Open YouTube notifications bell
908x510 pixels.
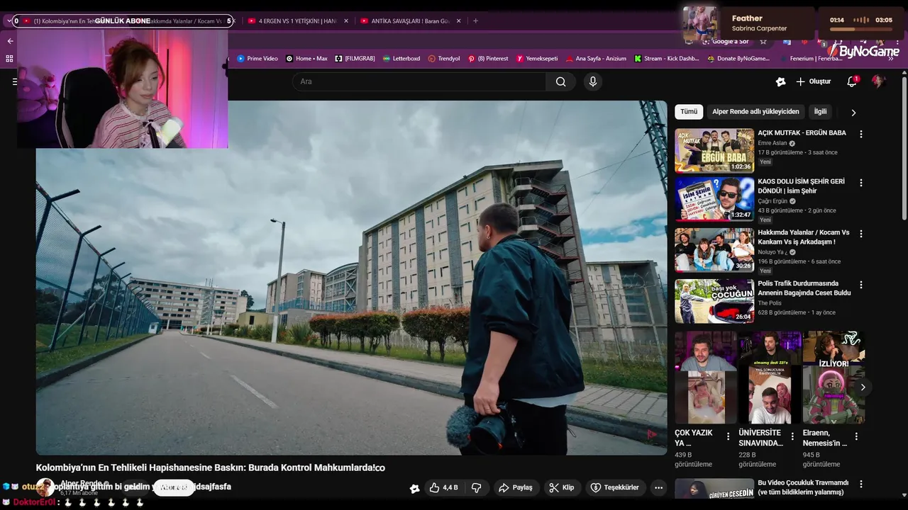click(852, 81)
